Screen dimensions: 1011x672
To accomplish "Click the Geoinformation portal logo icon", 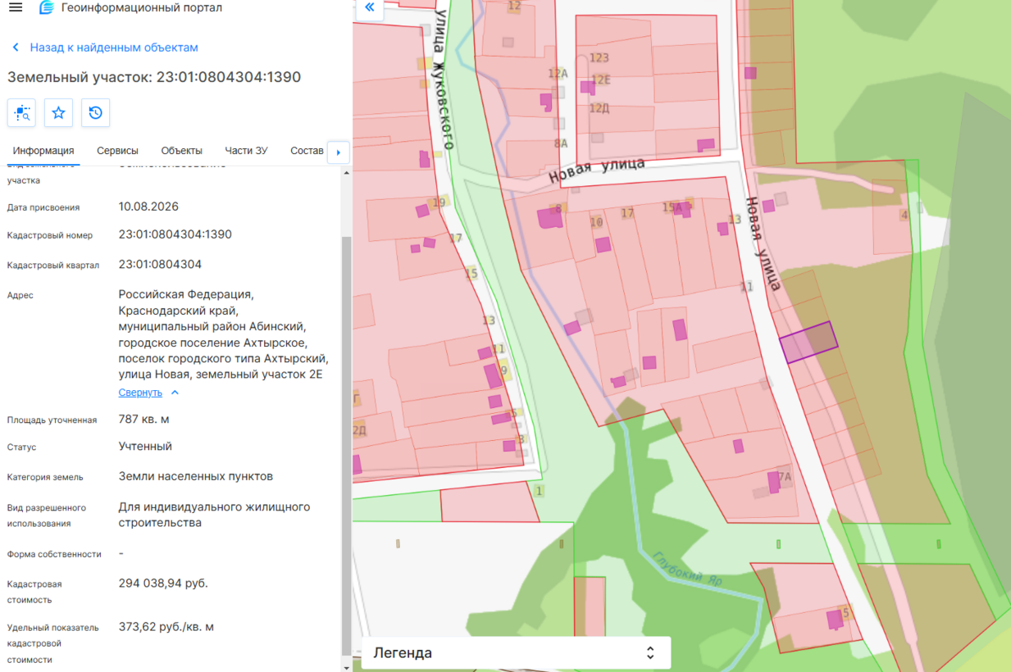I will click(x=47, y=8).
